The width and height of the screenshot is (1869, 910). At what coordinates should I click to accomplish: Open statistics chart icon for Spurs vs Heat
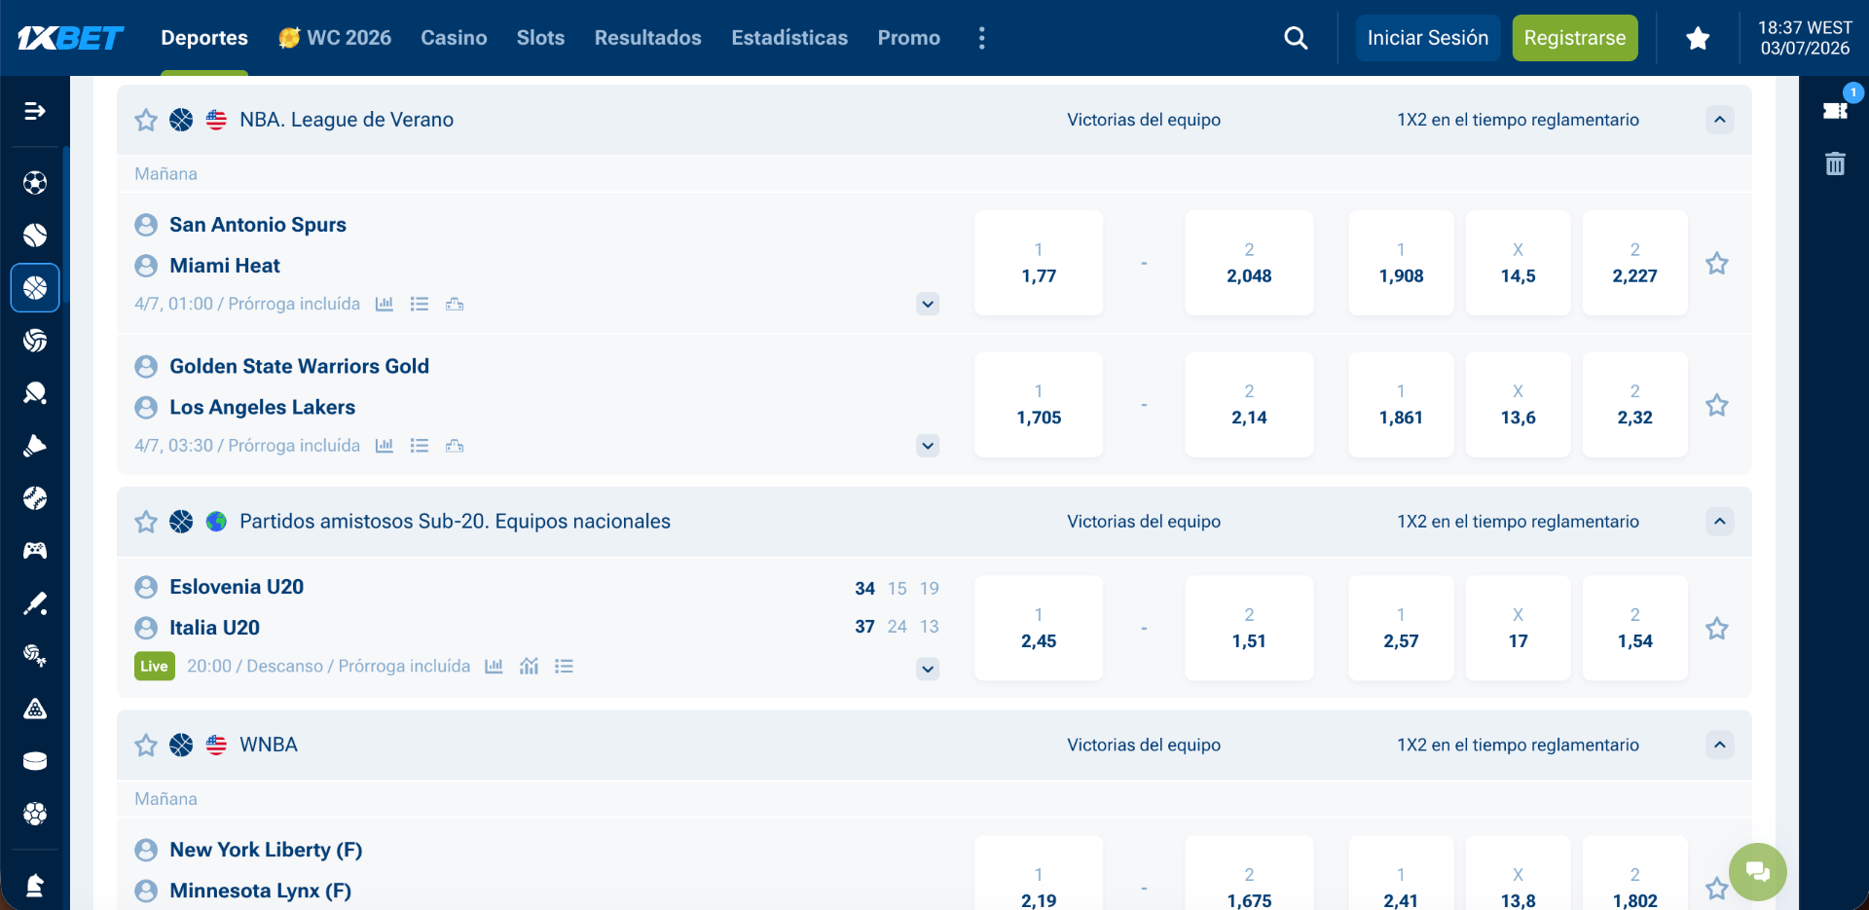tap(385, 304)
